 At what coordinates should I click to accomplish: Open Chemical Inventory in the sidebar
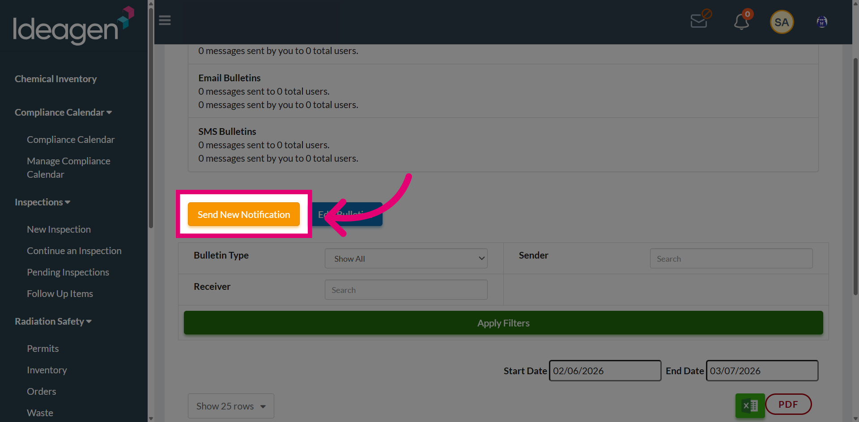56,79
